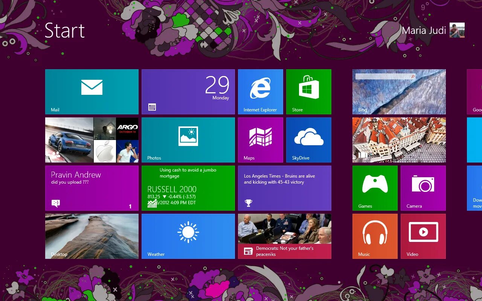Open the Desktop tile

(x=92, y=236)
